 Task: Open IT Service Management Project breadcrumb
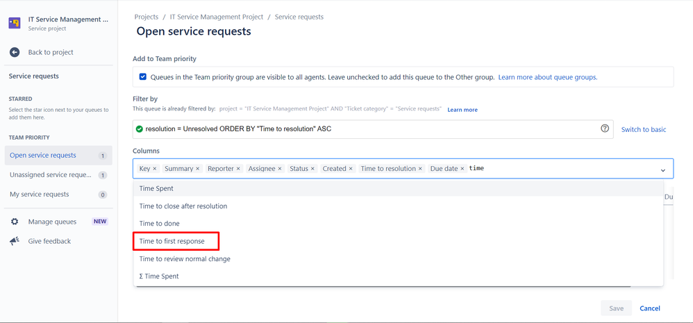pos(217,17)
